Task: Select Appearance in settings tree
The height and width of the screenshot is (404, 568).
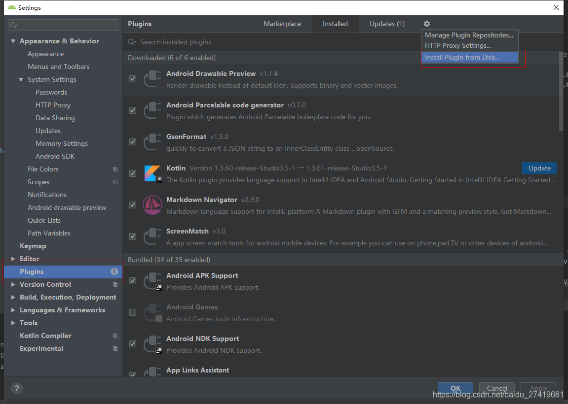Action: click(x=45, y=54)
